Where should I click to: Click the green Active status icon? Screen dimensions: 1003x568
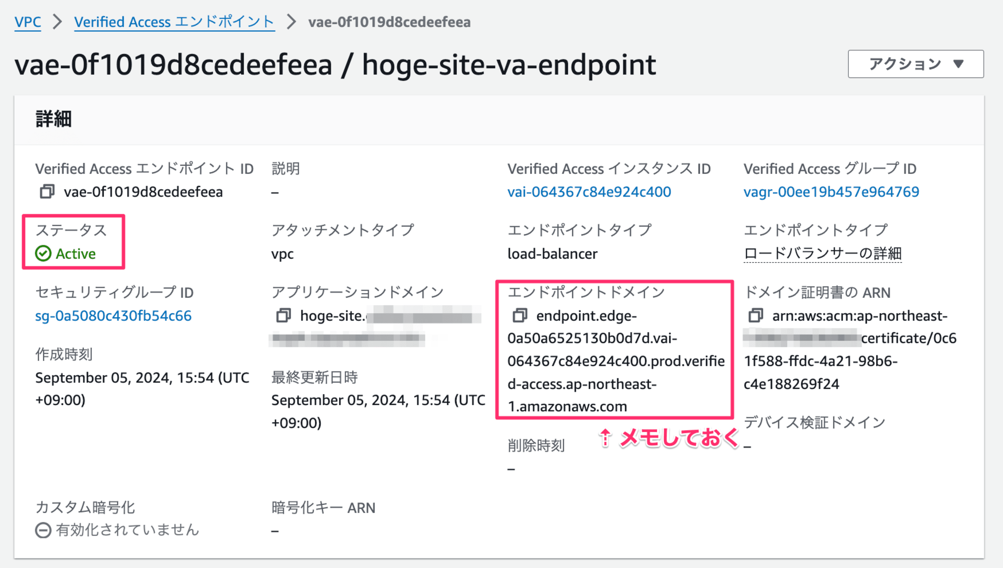43,254
